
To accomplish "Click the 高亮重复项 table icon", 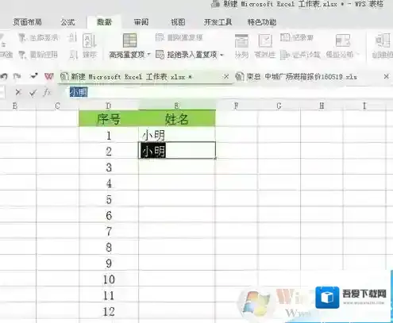I will [x=129, y=40].
